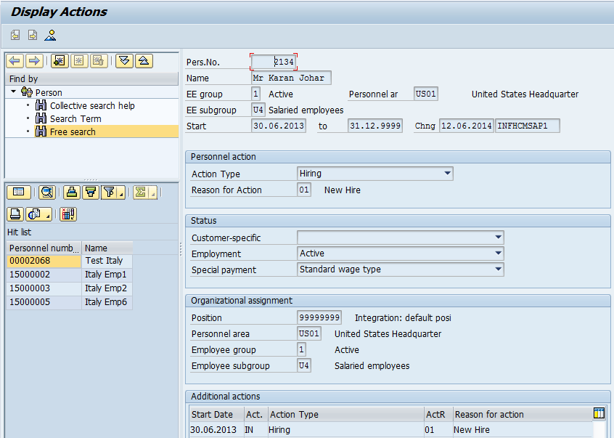The height and width of the screenshot is (438, 614).
Task: Click the back arrow in search panel
Action: (15, 61)
